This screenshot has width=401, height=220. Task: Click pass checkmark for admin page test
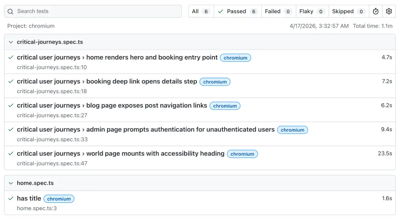11,129
